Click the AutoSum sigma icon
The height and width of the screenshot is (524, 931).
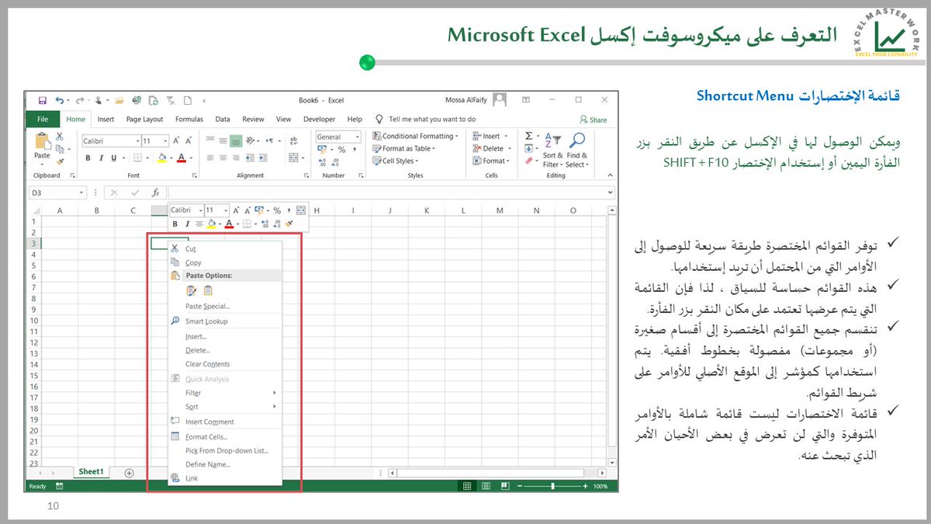(x=528, y=136)
